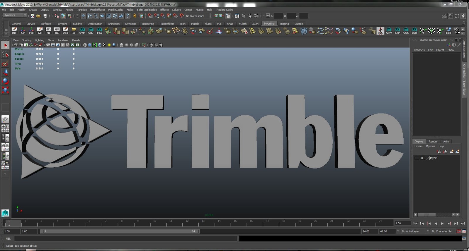Screen dimensions: 469x251
Task: Activate the Rotate tool sphere icon
Action: point(5,81)
